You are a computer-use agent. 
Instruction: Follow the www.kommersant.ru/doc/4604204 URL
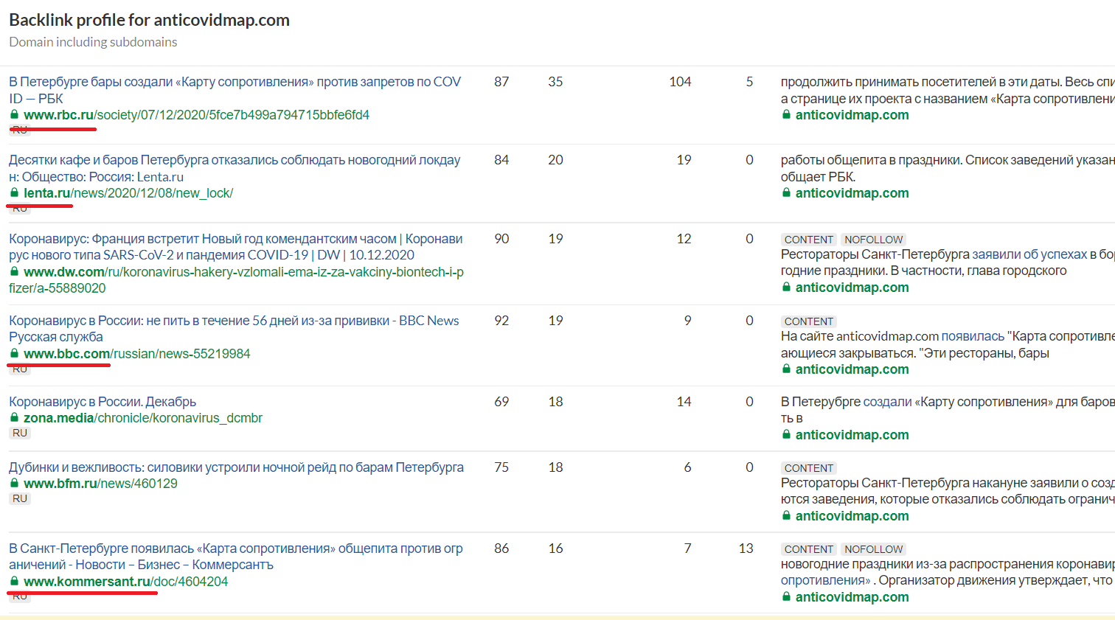[126, 582]
